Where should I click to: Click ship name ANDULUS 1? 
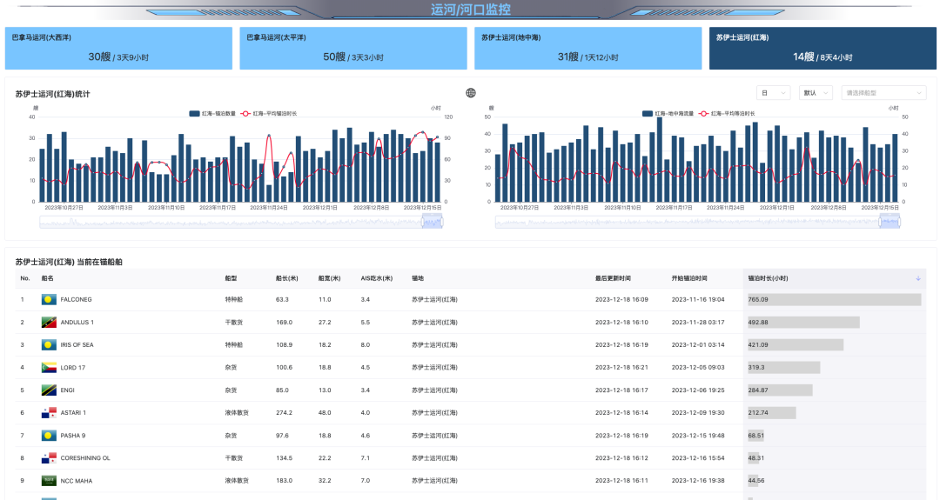(x=77, y=322)
